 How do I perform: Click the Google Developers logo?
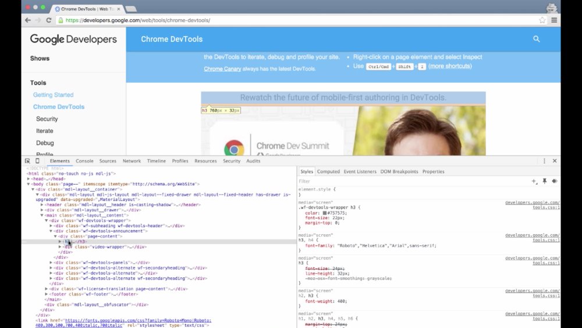[x=73, y=40]
